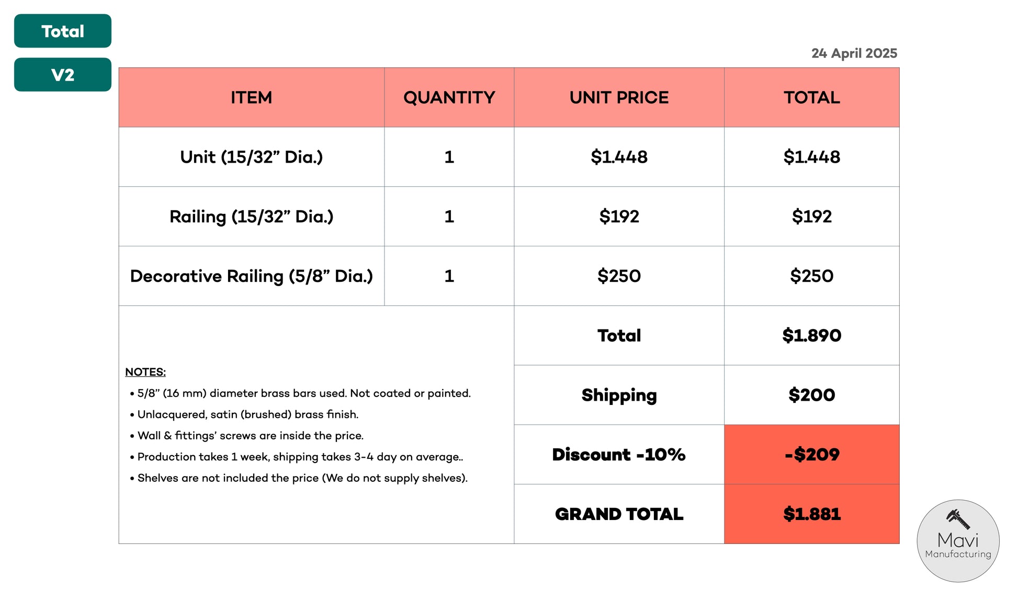Viewport: 1018px width, 611px height.
Task: Click the $192 total cell
Action: [x=812, y=217]
